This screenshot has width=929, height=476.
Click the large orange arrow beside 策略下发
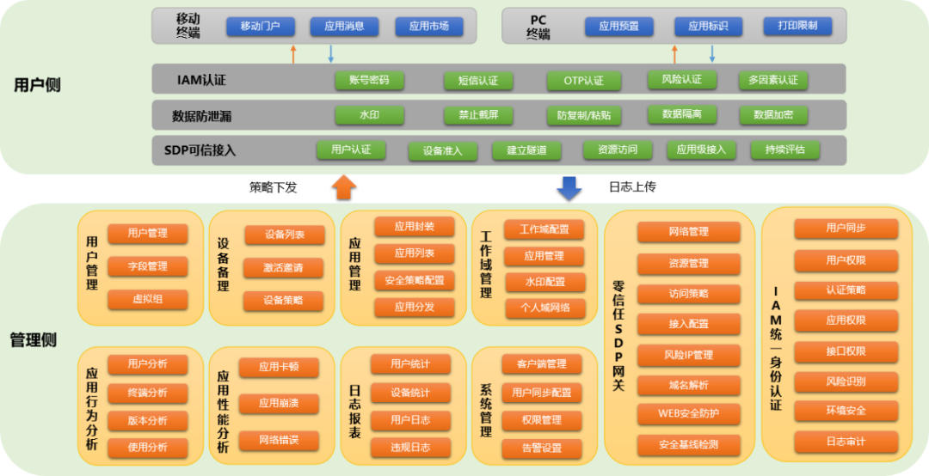[x=344, y=186]
